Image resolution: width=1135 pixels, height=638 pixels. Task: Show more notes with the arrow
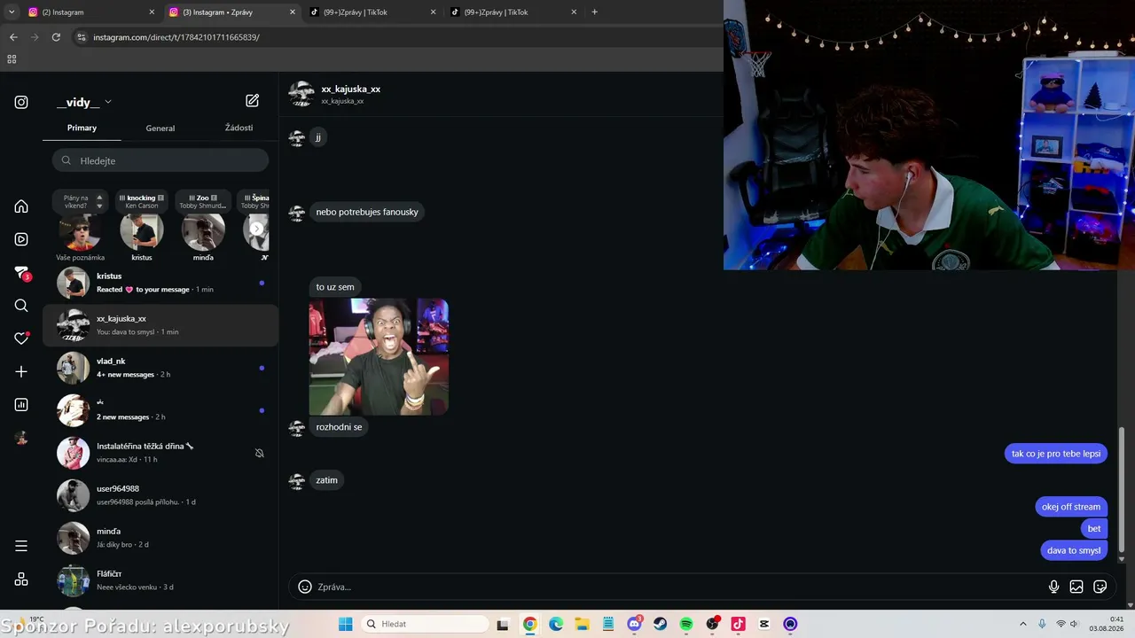click(x=256, y=229)
